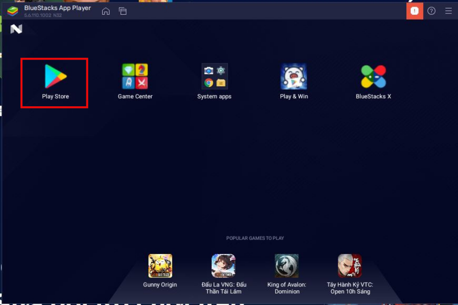Click the Play Store label text
This screenshot has width=458, height=305.
(x=55, y=96)
